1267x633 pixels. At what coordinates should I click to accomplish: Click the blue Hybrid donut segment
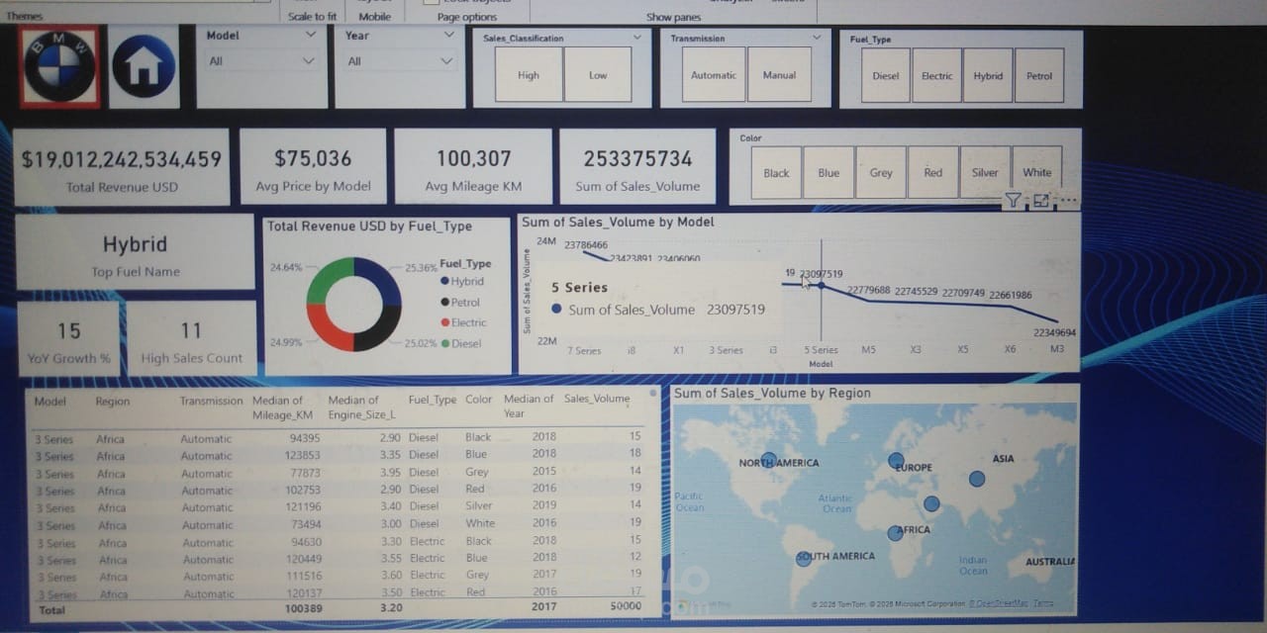(x=381, y=279)
